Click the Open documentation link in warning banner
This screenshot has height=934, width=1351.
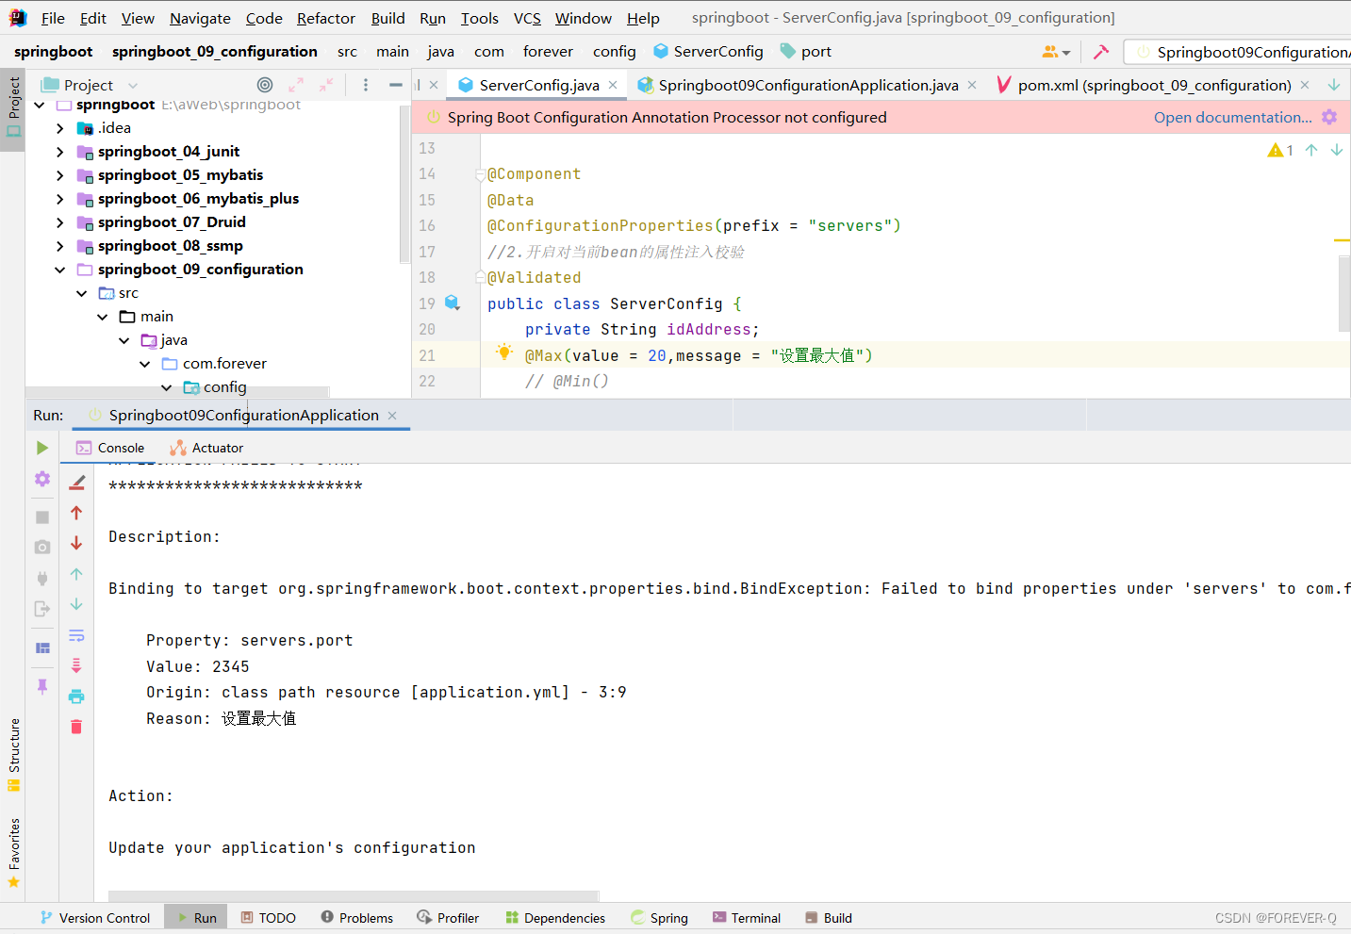(x=1231, y=117)
